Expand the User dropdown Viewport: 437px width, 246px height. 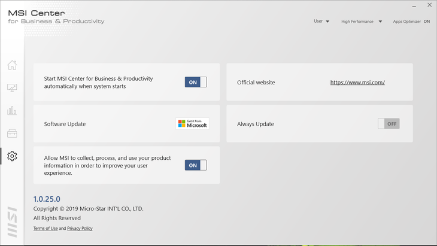321,22
